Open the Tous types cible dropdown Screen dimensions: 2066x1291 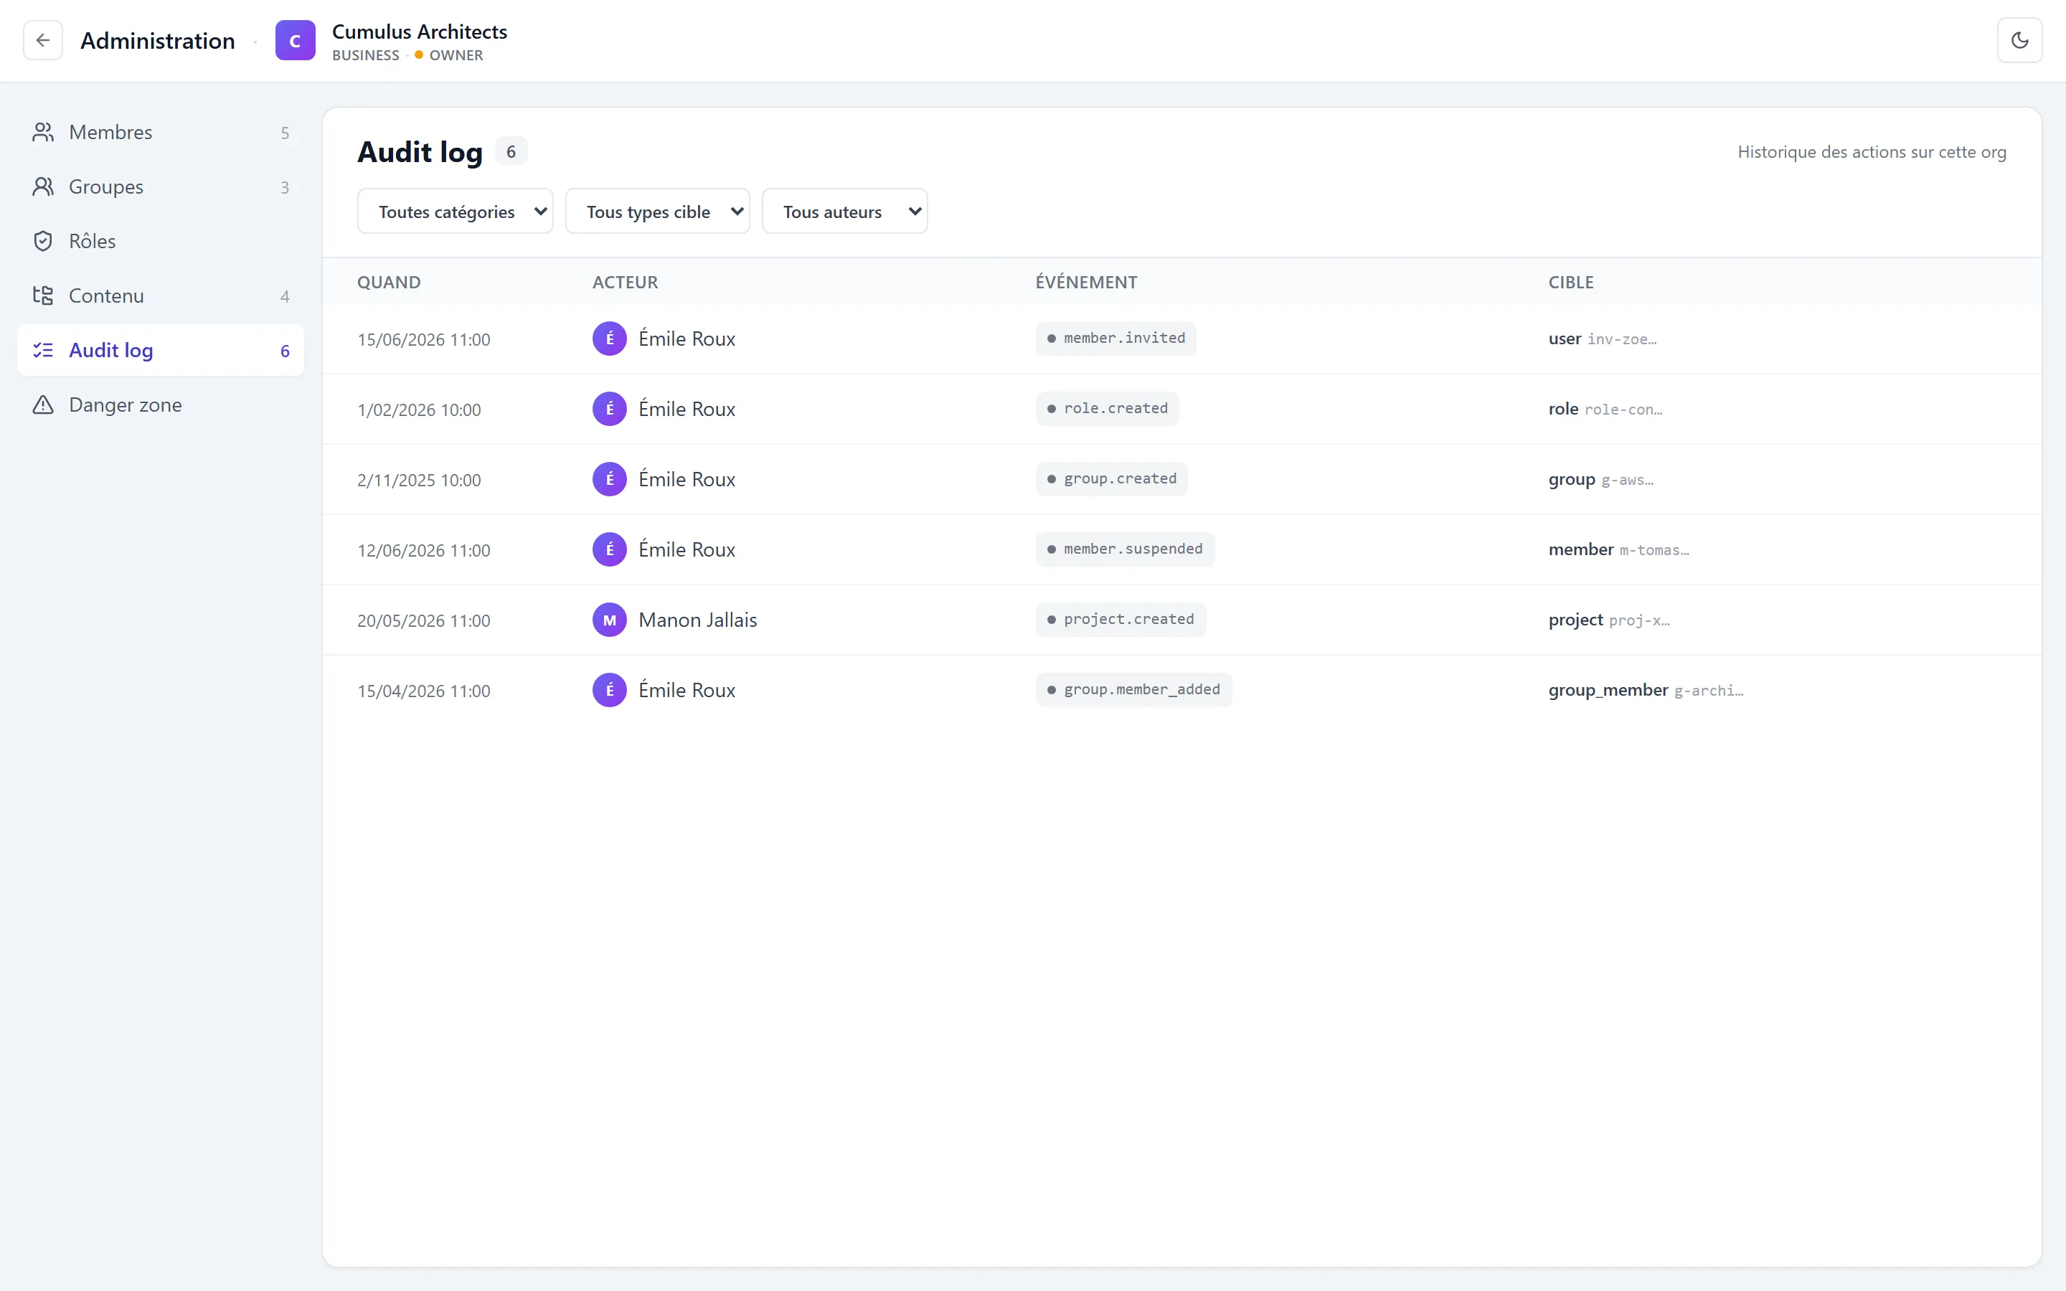[x=657, y=212]
